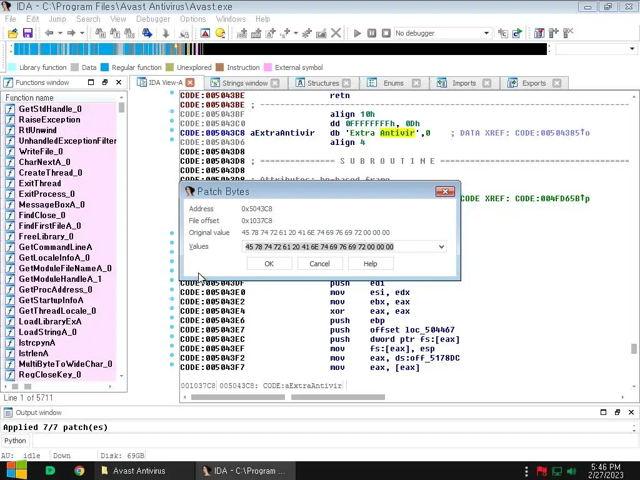Image resolution: width=640 pixels, height=480 pixels.
Task: Click Cancel in the Patch Bytes dialog
Action: pyautogui.click(x=319, y=264)
